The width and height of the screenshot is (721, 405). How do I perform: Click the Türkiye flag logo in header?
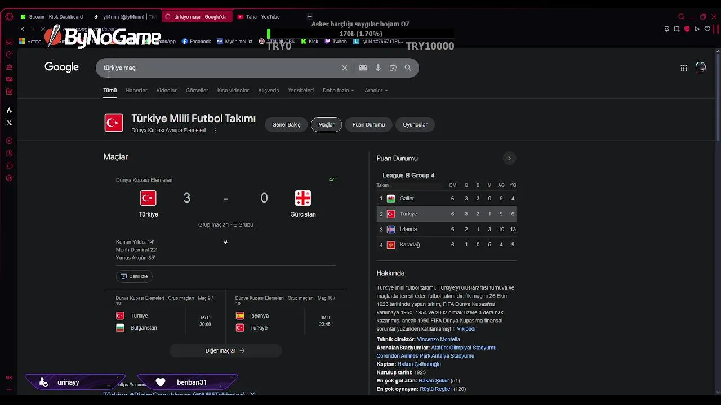[114, 123]
